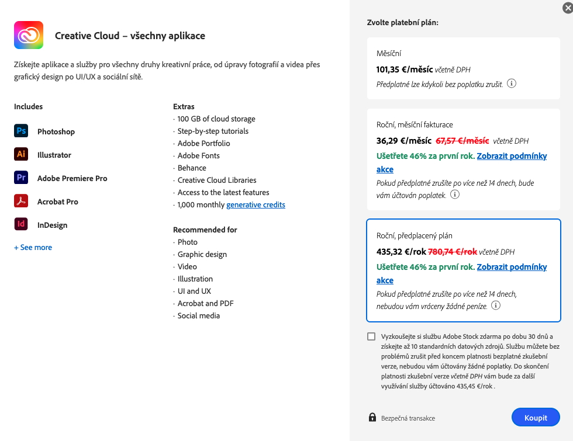Click the Adobe Portfolio item
This screenshot has height=441, width=573.
[204, 144]
